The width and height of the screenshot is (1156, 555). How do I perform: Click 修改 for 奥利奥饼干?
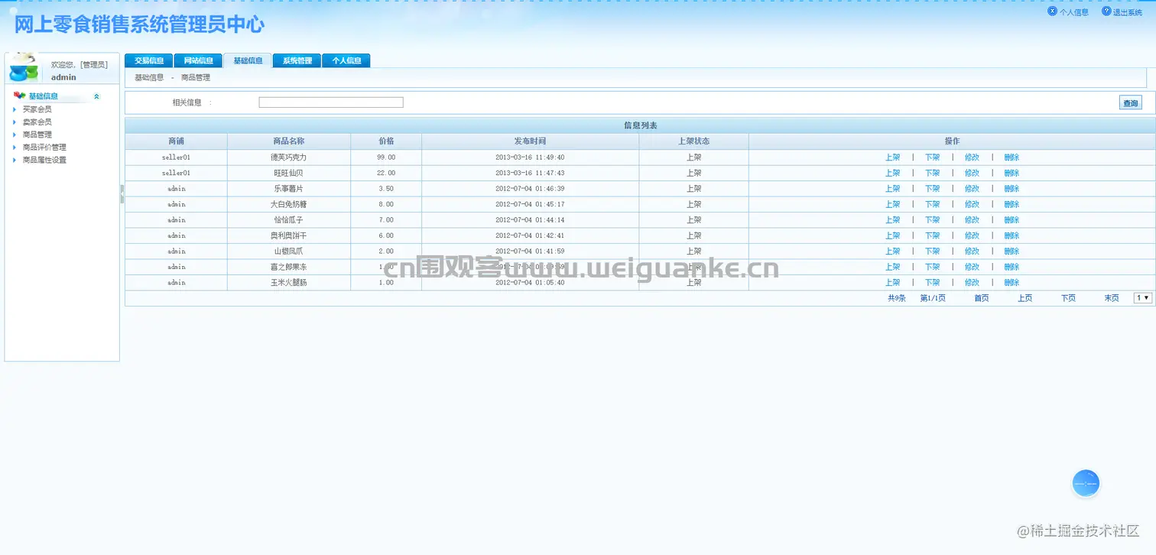[972, 235]
